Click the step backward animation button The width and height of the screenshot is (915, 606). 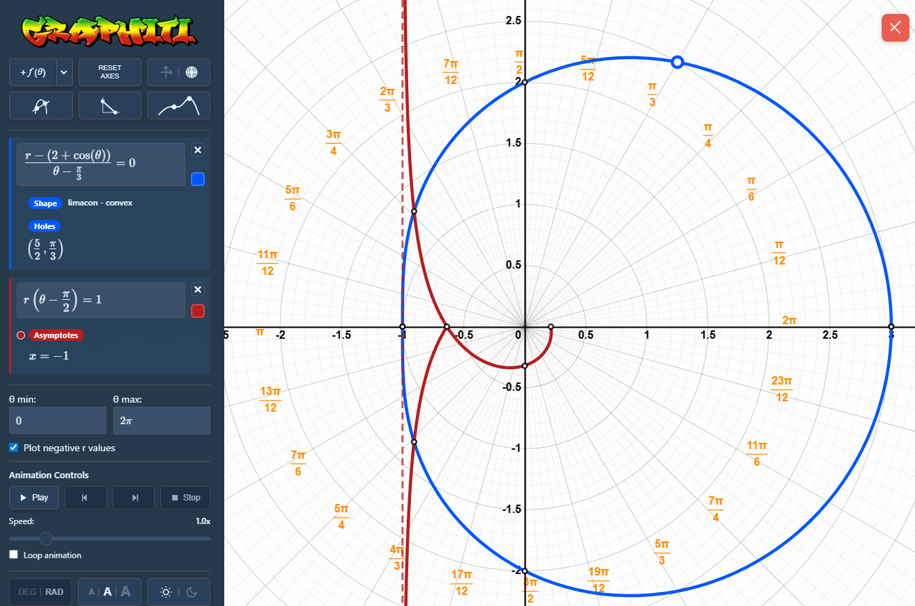point(85,498)
